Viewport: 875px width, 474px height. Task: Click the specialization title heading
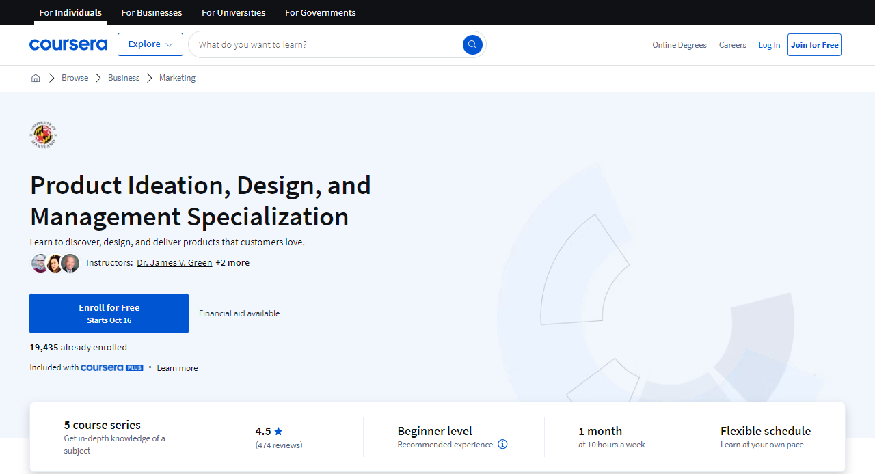click(200, 201)
